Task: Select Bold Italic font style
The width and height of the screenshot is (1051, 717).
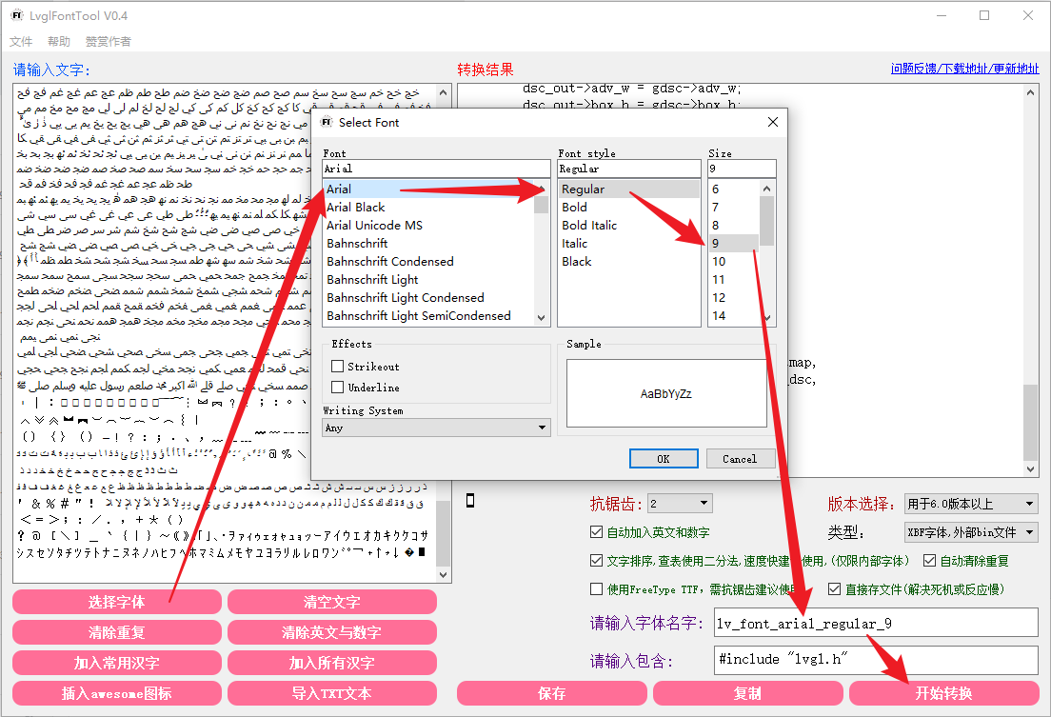Action: click(x=630, y=226)
